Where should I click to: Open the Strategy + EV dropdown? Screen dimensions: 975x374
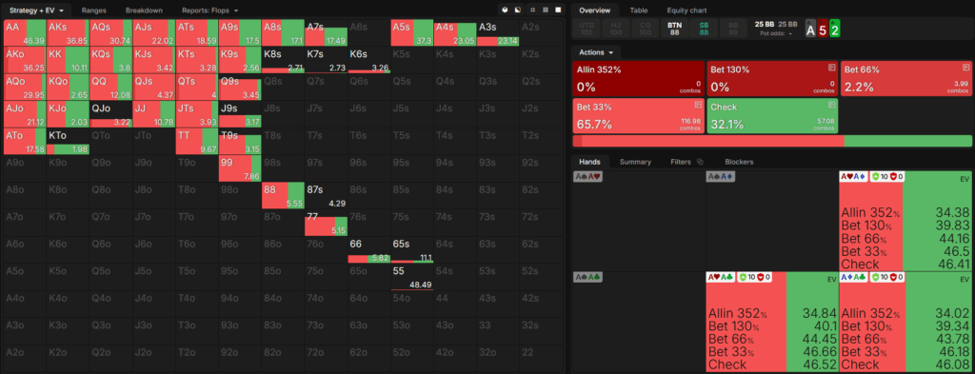(37, 10)
